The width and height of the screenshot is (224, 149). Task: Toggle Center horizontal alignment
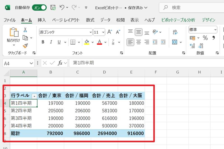pos(139,42)
